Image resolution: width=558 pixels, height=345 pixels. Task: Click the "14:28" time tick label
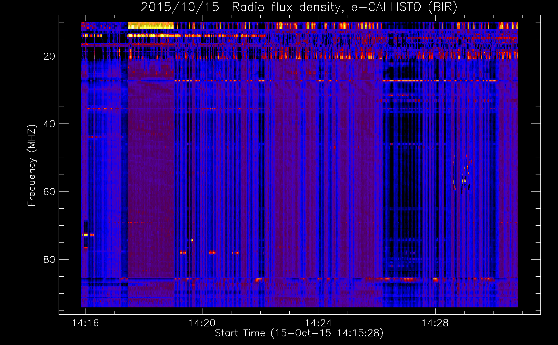(435, 323)
